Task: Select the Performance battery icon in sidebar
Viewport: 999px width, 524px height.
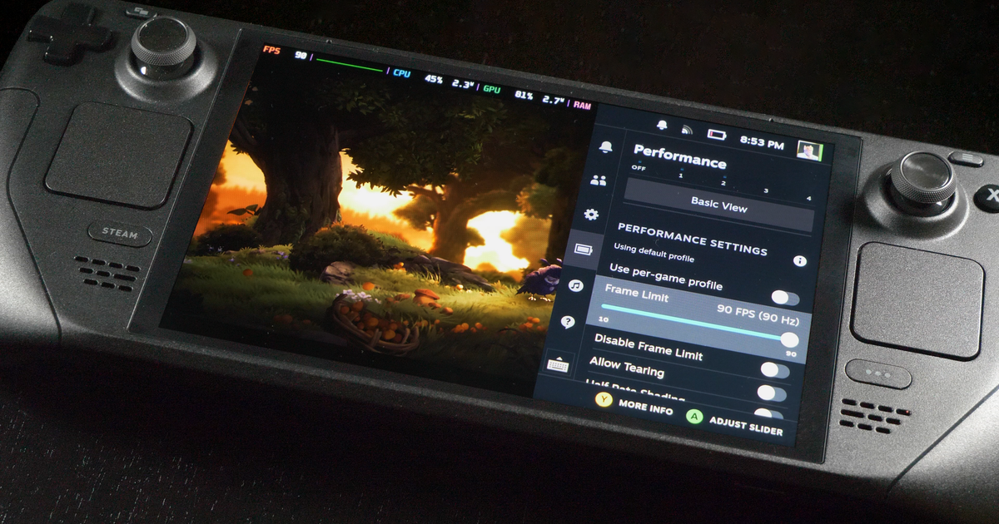Action: (584, 250)
